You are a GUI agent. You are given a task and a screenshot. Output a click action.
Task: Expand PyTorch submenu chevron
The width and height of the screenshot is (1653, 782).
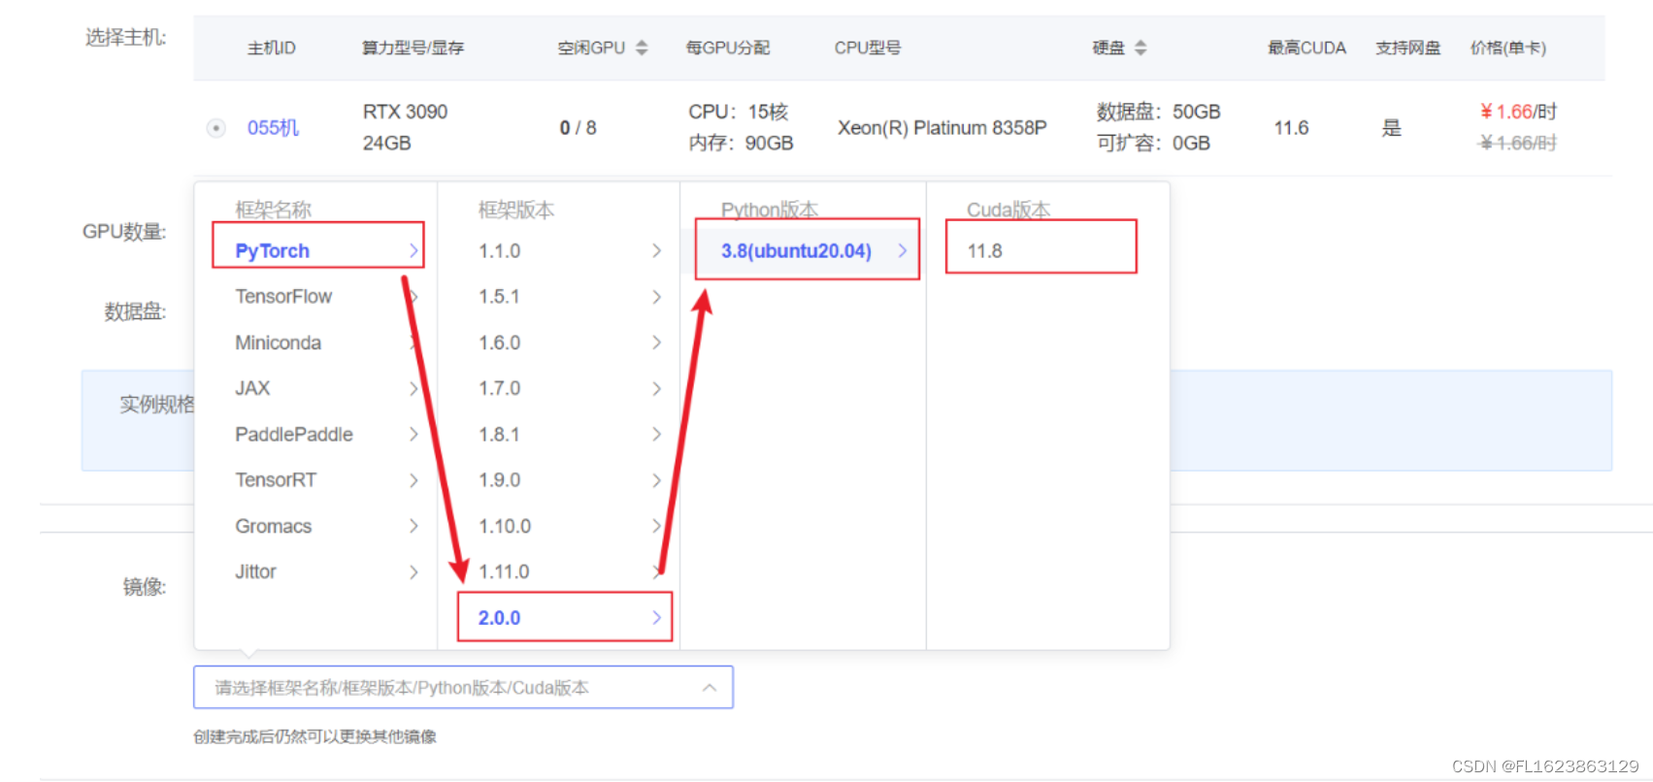(413, 251)
